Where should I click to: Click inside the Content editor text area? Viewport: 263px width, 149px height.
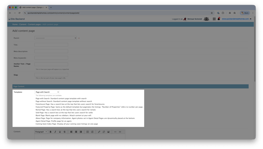coord(80,137)
